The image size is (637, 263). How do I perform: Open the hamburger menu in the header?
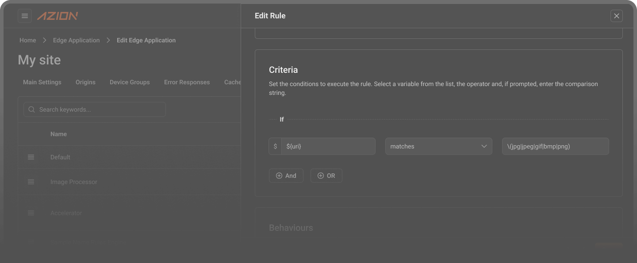coord(25,16)
